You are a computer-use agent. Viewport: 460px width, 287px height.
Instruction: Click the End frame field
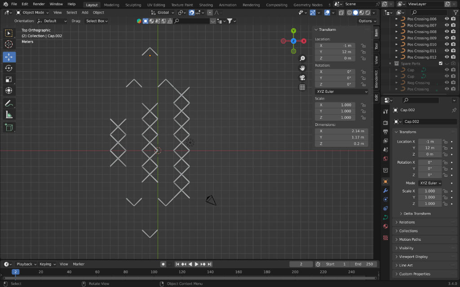pyautogui.click(x=363, y=264)
